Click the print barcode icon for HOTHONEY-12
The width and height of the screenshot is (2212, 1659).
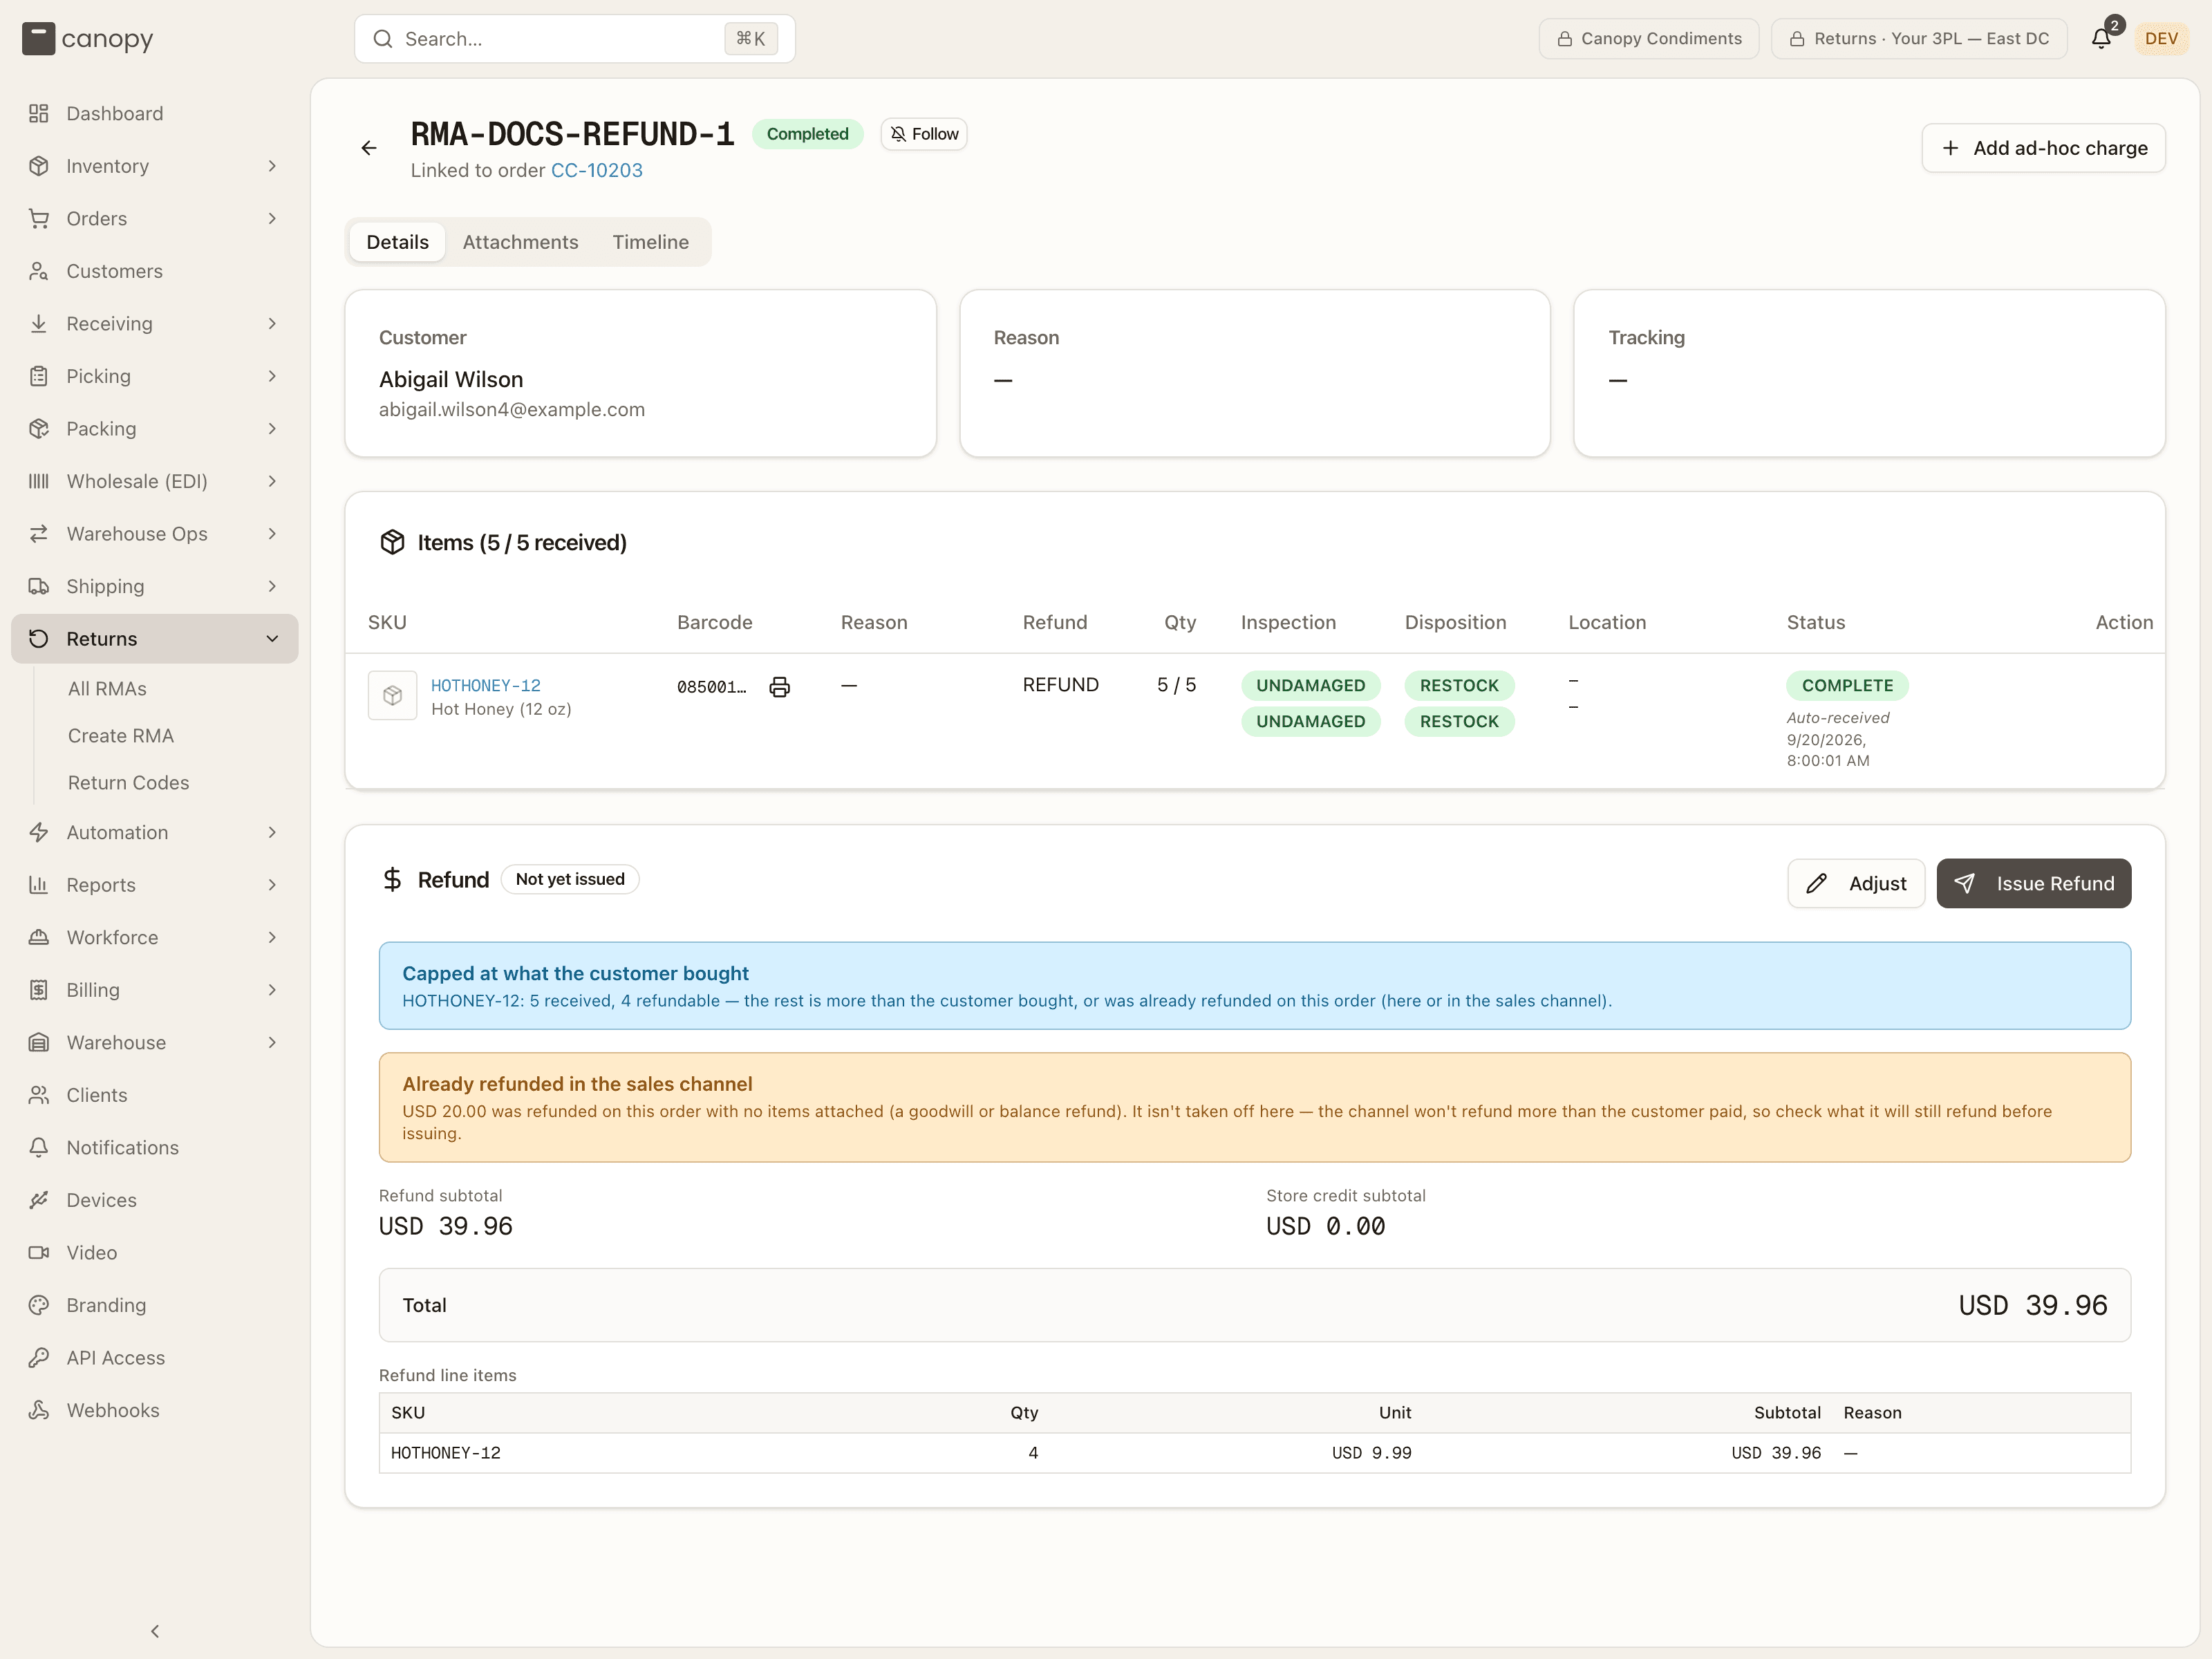(x=779, y=687)
